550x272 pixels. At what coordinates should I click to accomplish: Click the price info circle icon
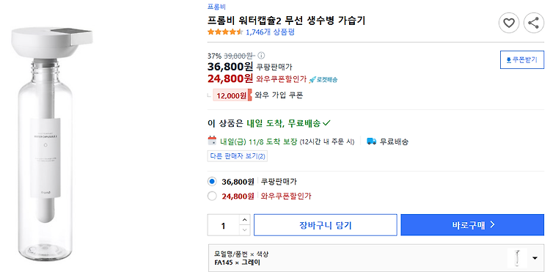click(x=261, y=56)
